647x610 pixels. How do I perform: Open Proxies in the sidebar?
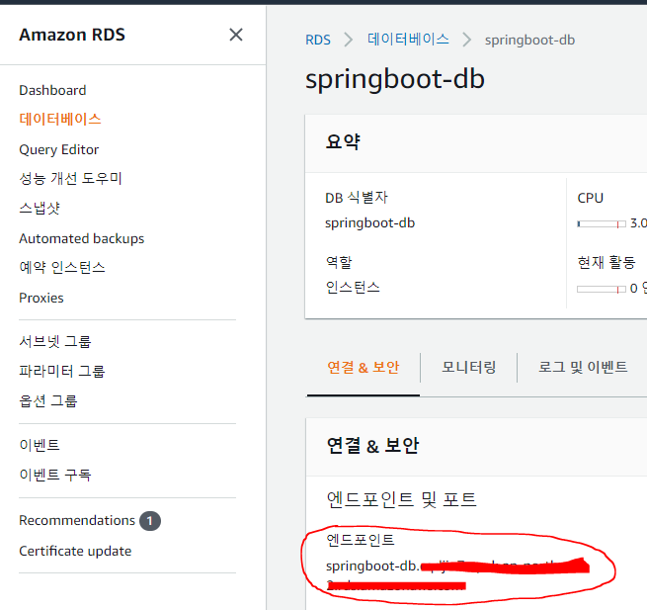click(x=41, y=298)
